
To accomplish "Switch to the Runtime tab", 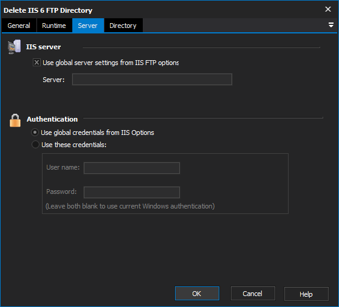I will click(x=54, y=26).
